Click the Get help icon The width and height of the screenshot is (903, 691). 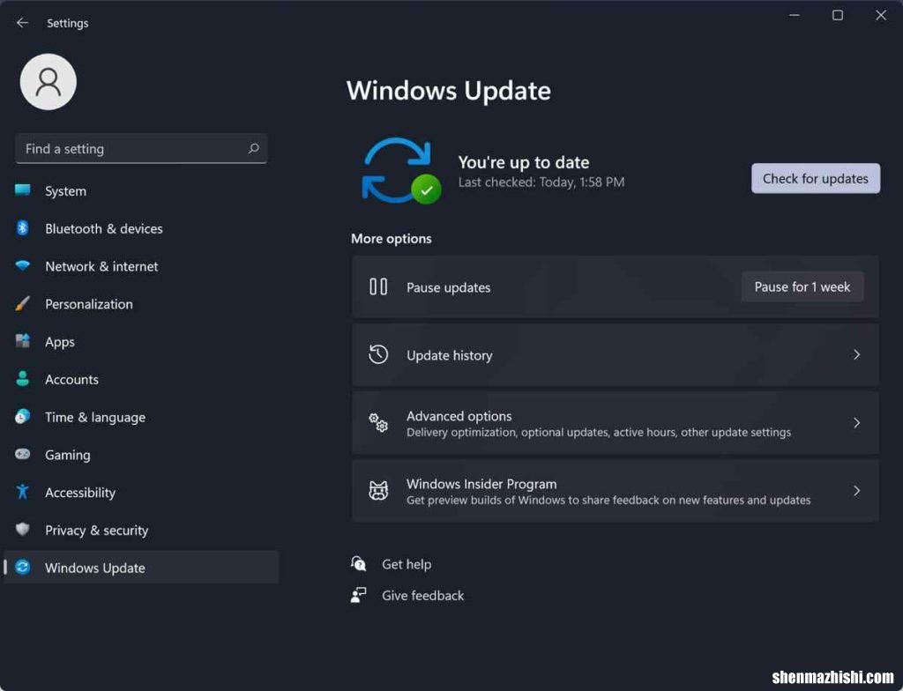(358, 563)
